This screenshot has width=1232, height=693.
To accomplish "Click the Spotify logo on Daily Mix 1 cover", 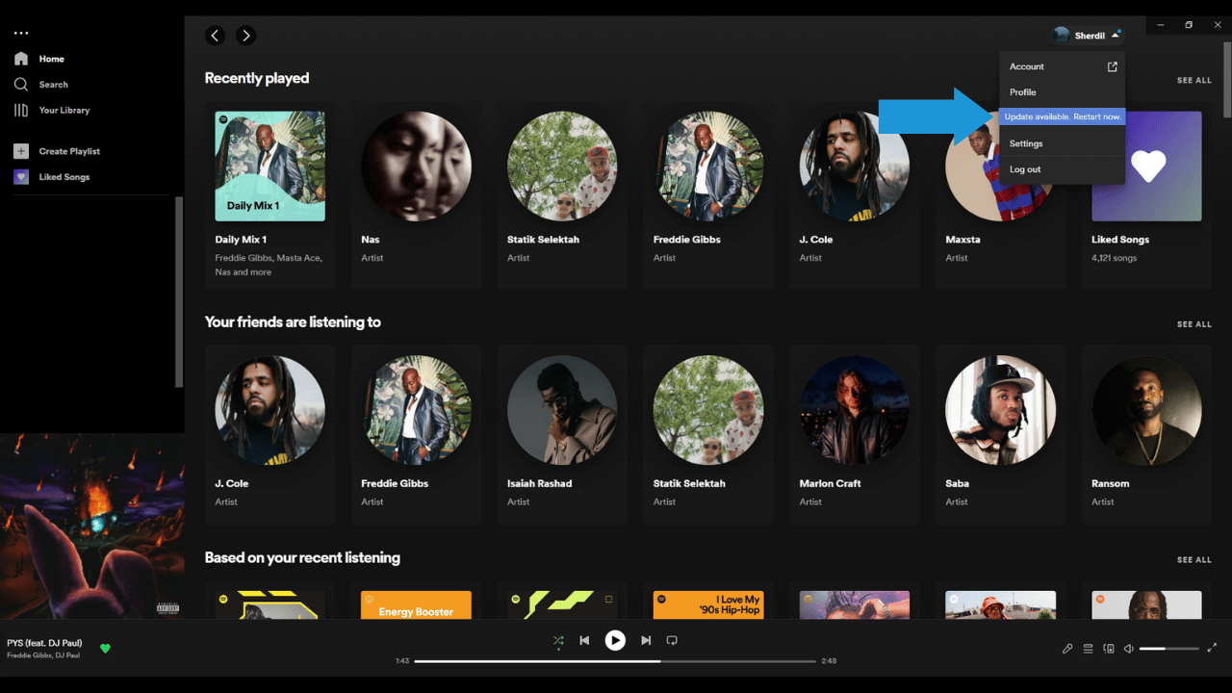I will 223,119.
